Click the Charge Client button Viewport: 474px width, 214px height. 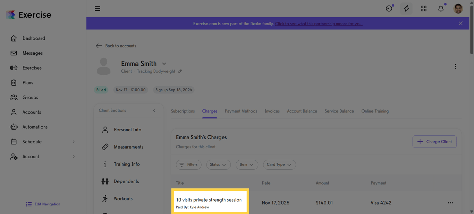pos(434,141)
